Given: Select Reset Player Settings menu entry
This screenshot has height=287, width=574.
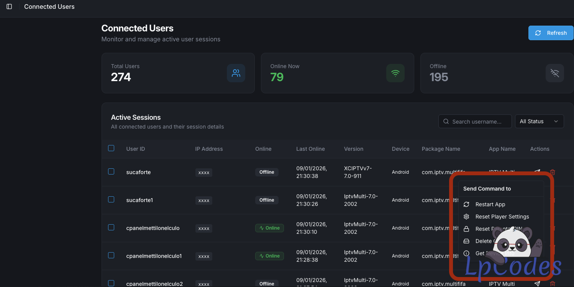Looking at the screenshot, I should tap(502, 217).
